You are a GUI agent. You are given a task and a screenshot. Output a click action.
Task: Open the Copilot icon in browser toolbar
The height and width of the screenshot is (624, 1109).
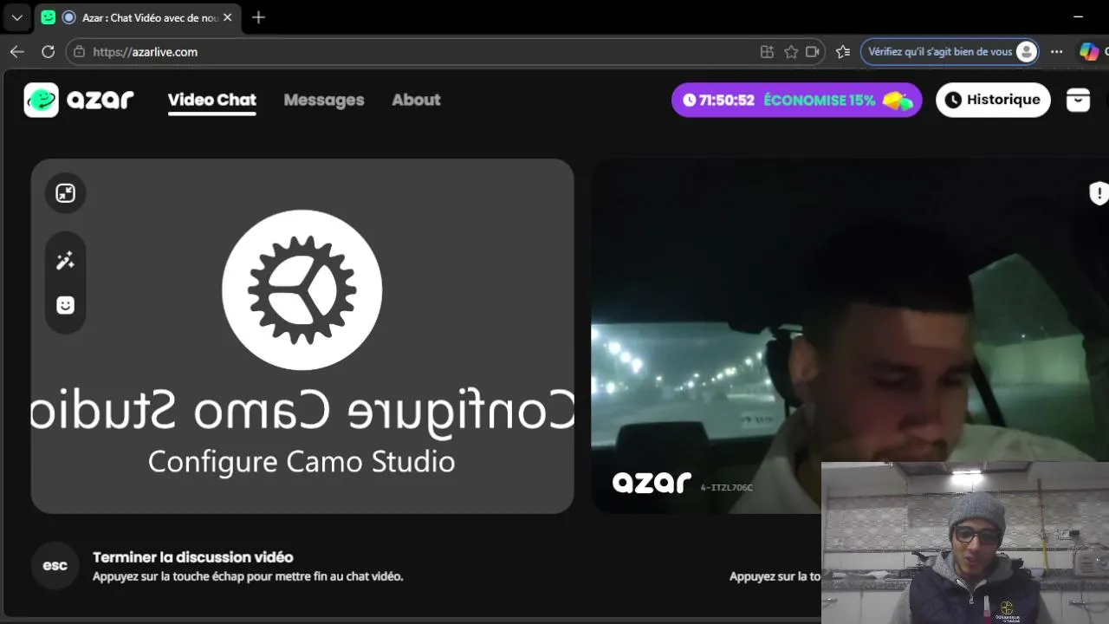tap(1089, 52)
